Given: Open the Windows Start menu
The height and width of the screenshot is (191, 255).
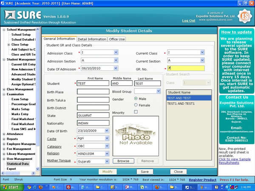Looking at the screenshot, I should click(12, 187).
